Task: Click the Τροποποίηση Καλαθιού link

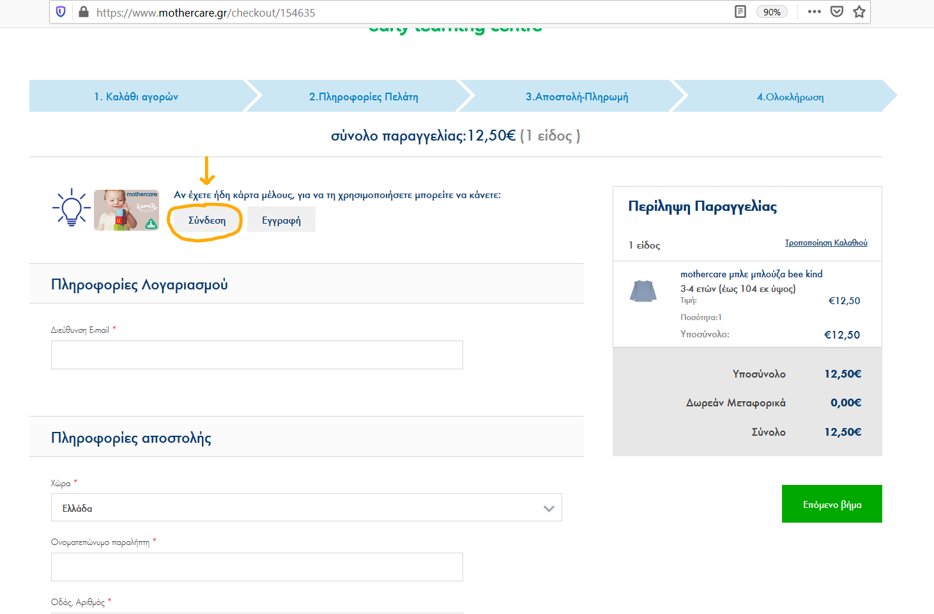Action: pos(826,243)
